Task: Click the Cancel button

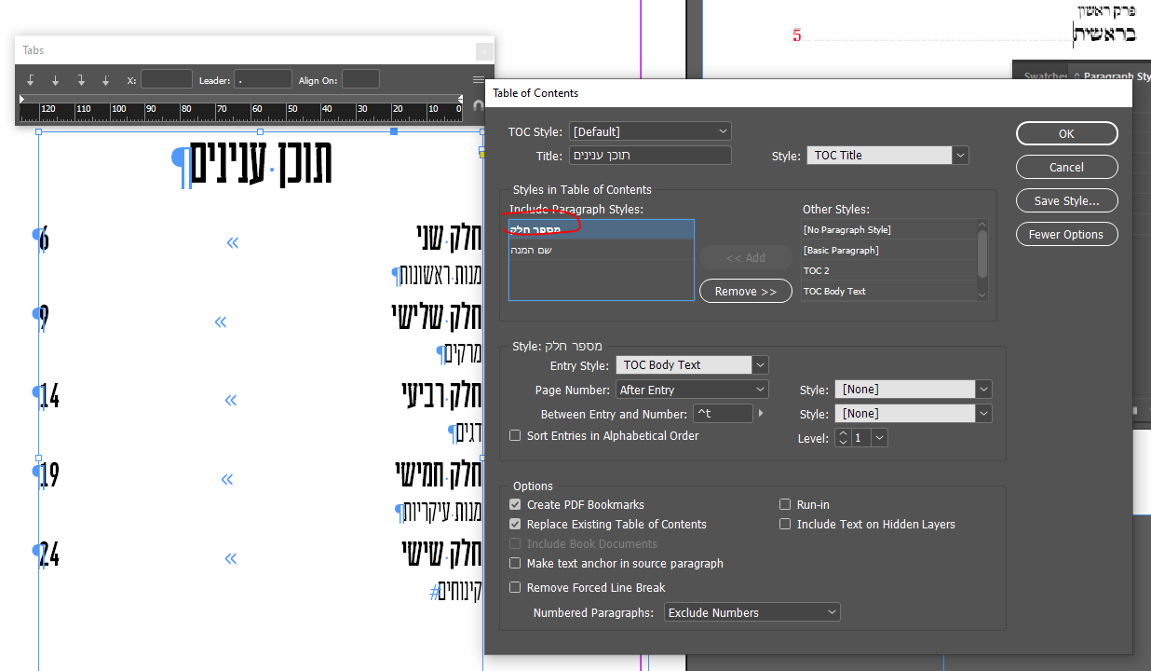Action: pyautogui.click(x=1066, y=167)
